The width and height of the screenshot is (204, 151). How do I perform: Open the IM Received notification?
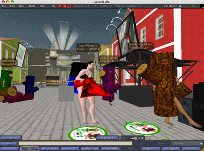[x=11, y=138]
